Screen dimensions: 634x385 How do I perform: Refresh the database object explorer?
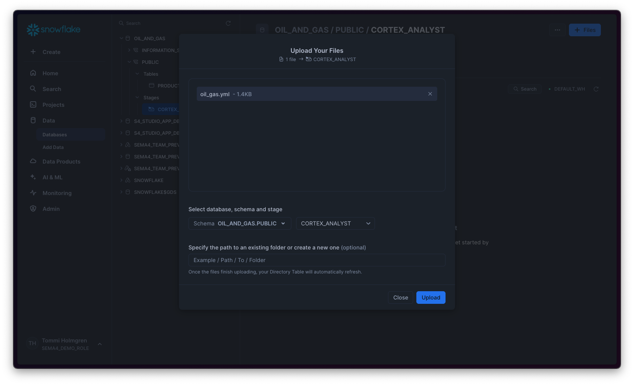[228, 23]
